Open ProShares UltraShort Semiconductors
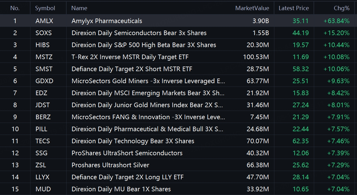Screen dimensions: 357x195 (127, 153)
